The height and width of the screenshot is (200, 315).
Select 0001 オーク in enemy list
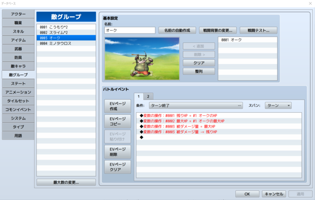click(248, 40)
